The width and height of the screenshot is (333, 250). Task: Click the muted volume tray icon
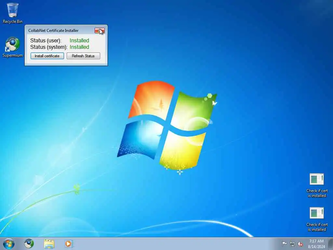(300, 244)
